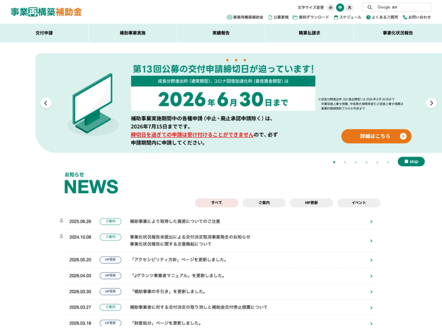Open news 「補助事業の手引き」を更新しました
This screenshot has width=442, height=332.
(x=168, y=292)
